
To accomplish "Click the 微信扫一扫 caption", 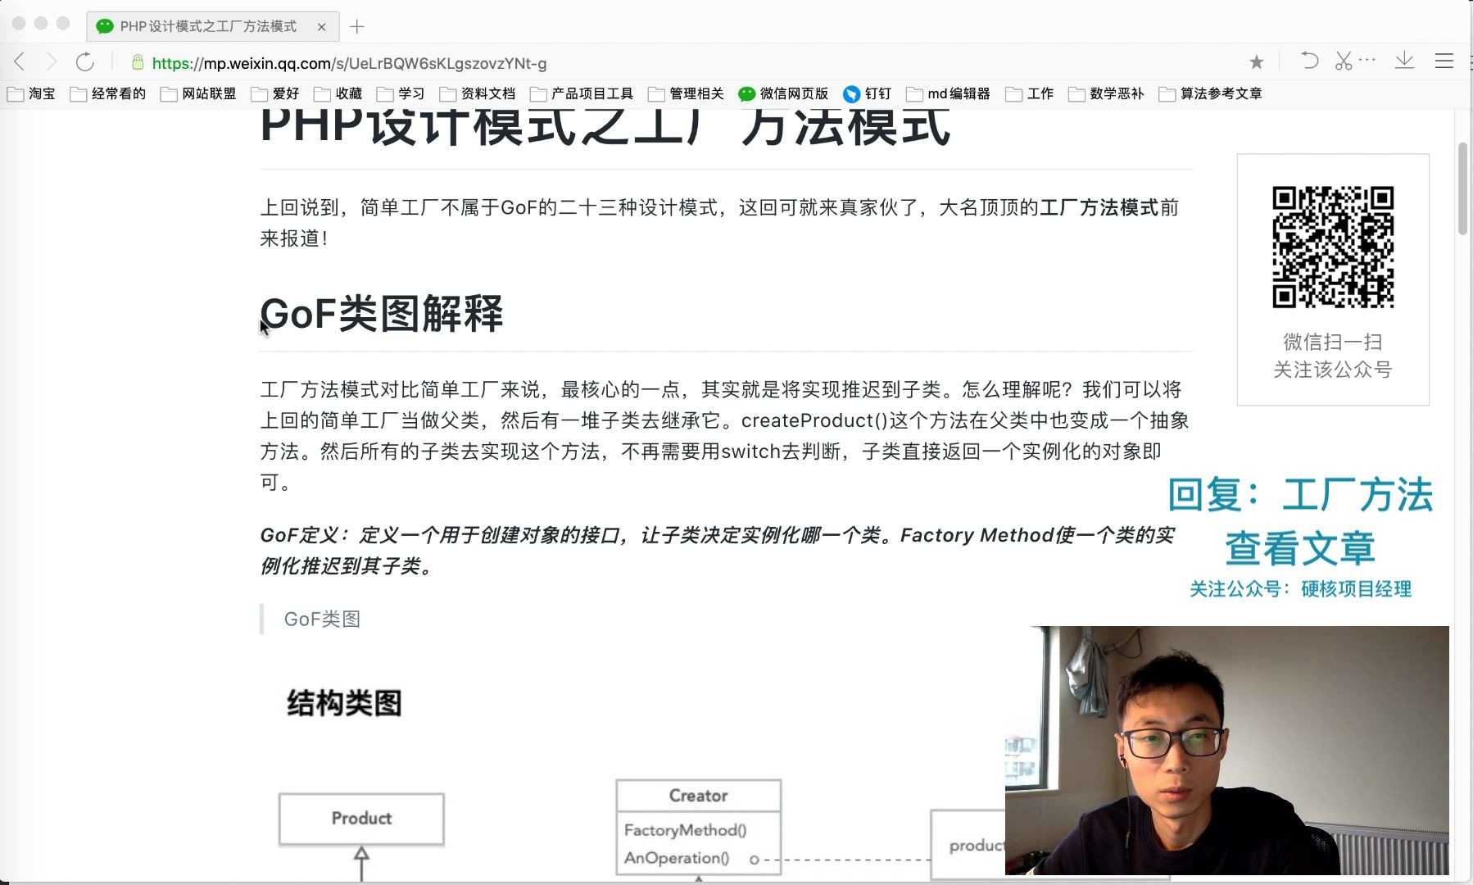I will pos(1333,342).
